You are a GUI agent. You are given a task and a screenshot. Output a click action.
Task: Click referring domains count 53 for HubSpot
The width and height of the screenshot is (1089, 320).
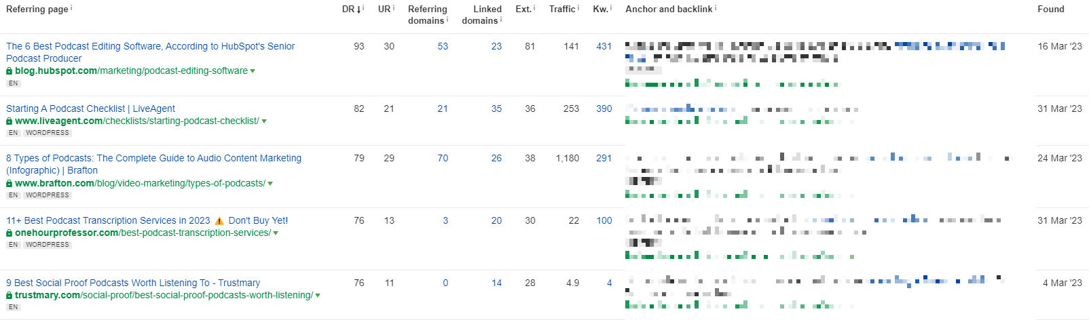(x=443, y=46)
